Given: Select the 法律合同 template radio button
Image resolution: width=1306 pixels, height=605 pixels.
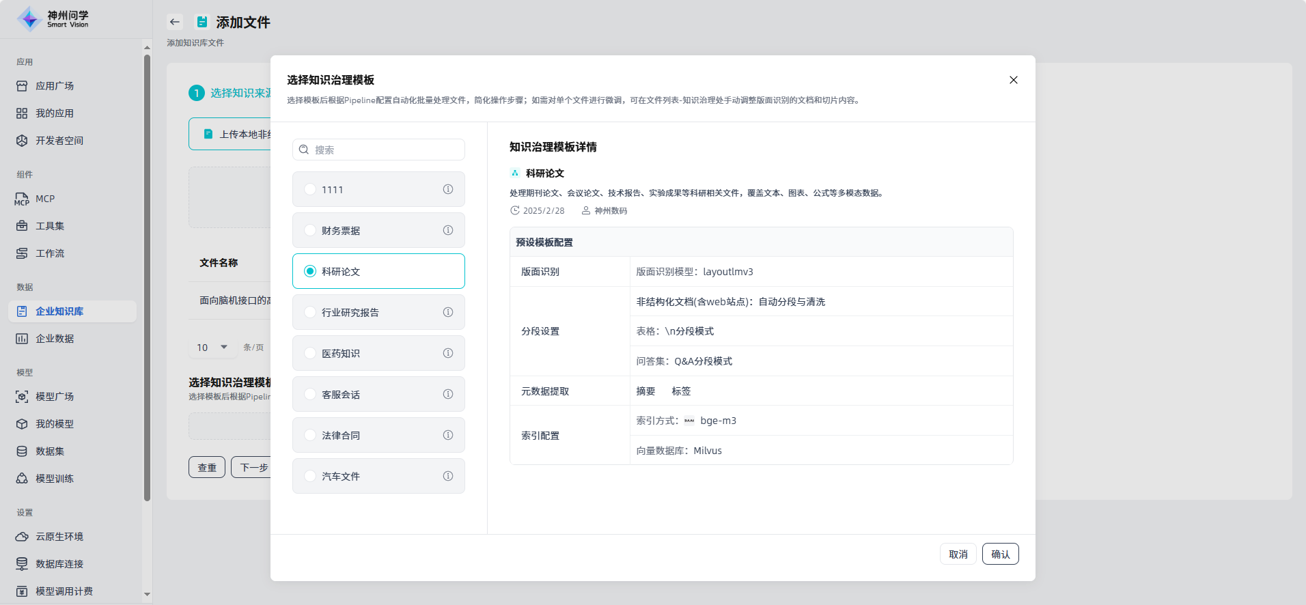Looking at the screenshot, I should click(x=310, y=435).
